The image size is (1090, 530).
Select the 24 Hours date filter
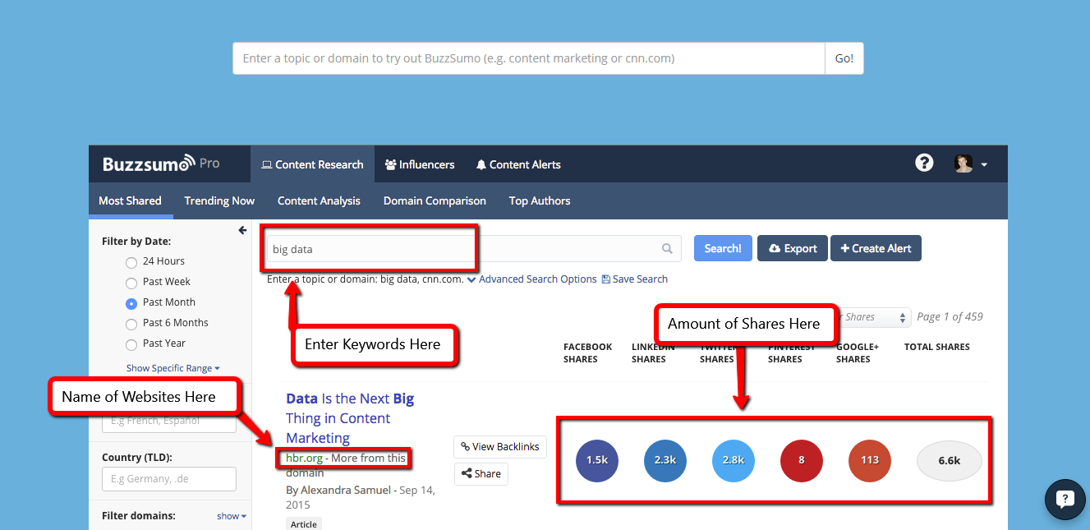131,262
